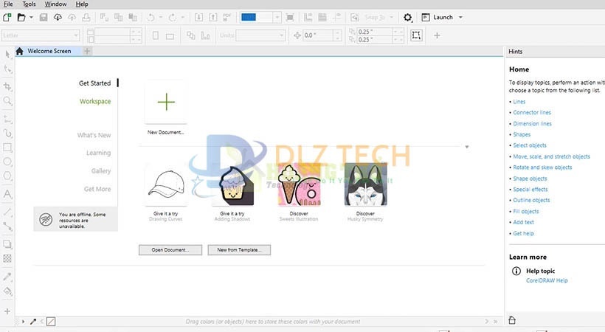Switch to the Workspace section
The height and width of the screenshot is (332, 605).
coord(95,102)
